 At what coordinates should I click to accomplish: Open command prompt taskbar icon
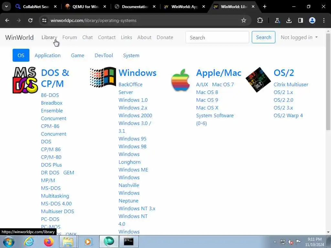coord(129,242)
